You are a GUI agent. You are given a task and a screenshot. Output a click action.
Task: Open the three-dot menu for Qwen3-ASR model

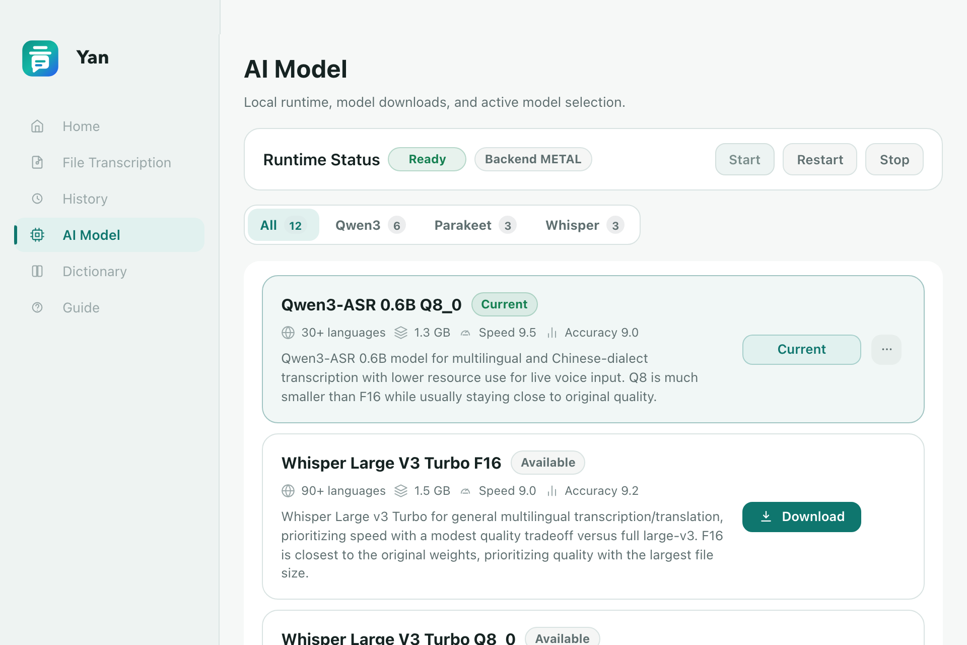coord(886,349)
